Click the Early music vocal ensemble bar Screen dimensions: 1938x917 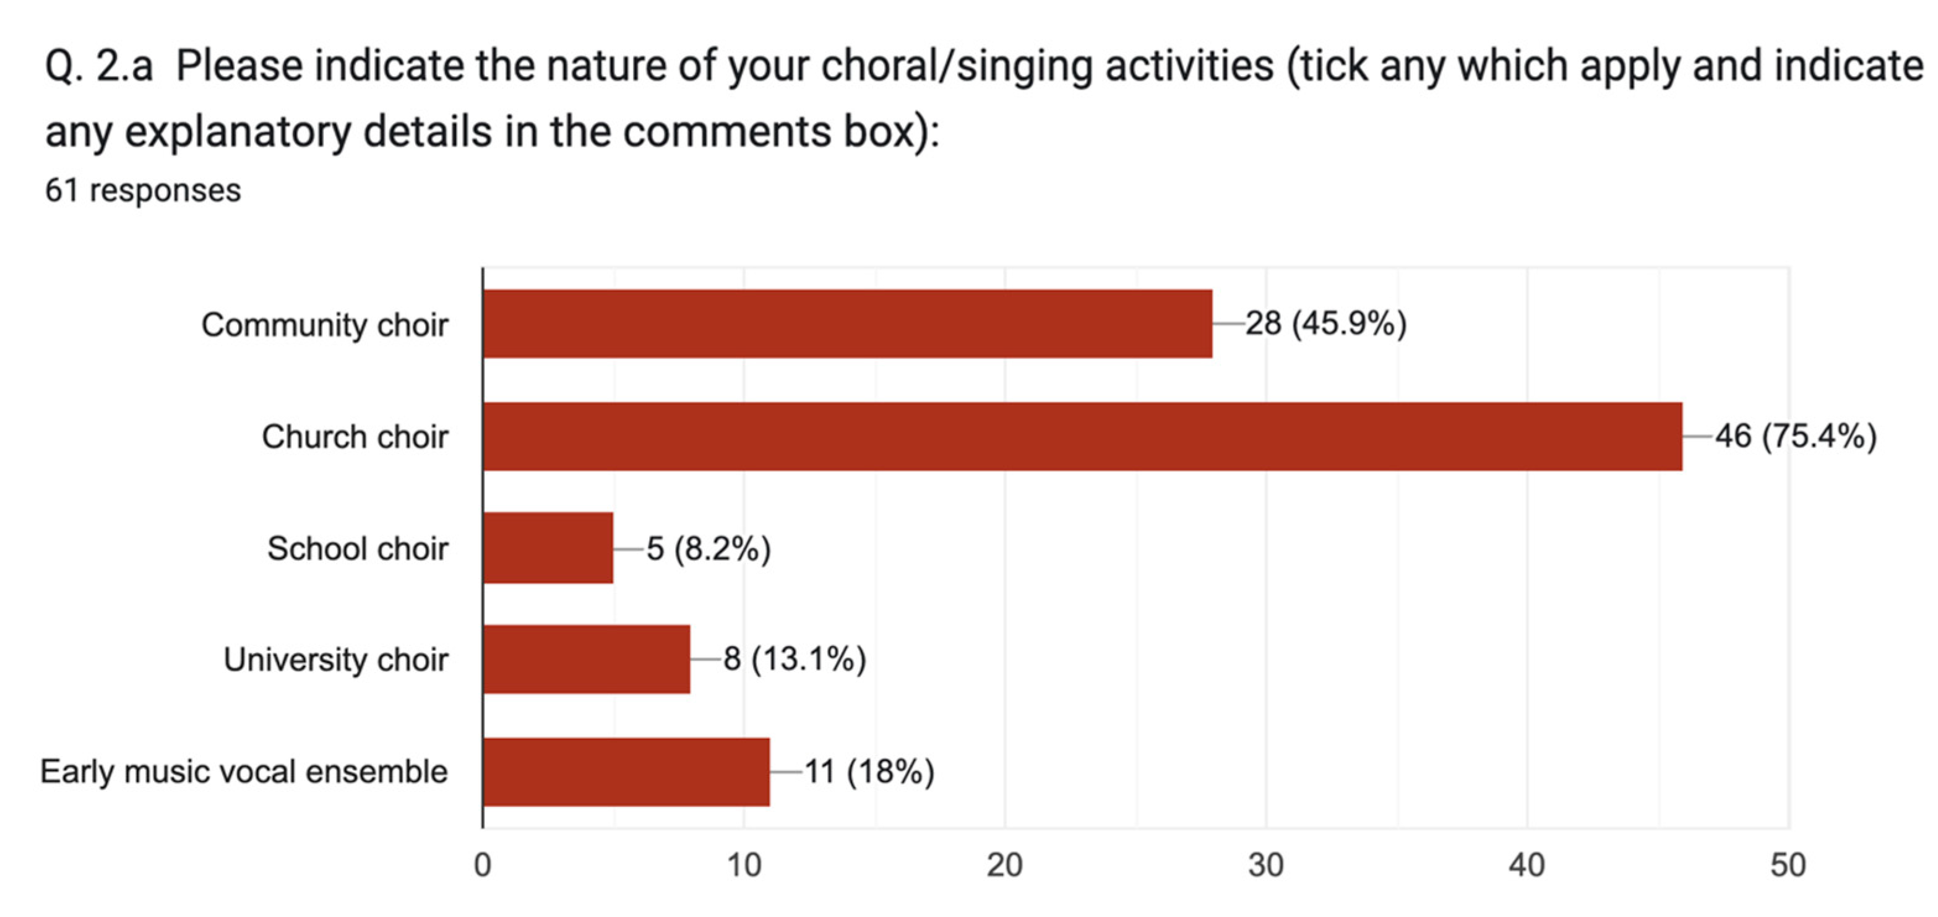626,772
